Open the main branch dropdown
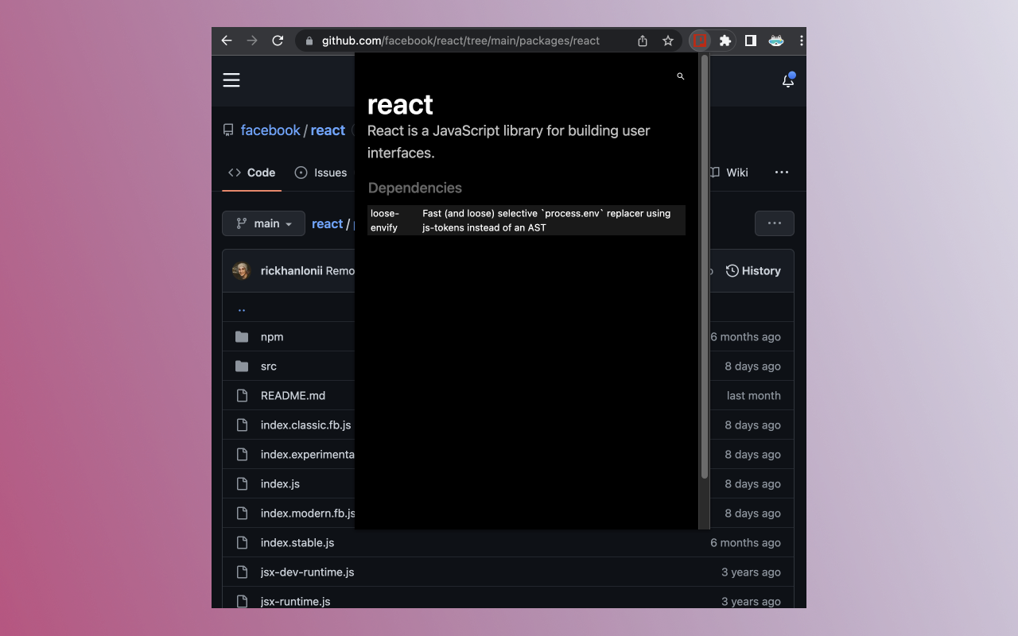 pyautogui.click(x=263, y=224)
